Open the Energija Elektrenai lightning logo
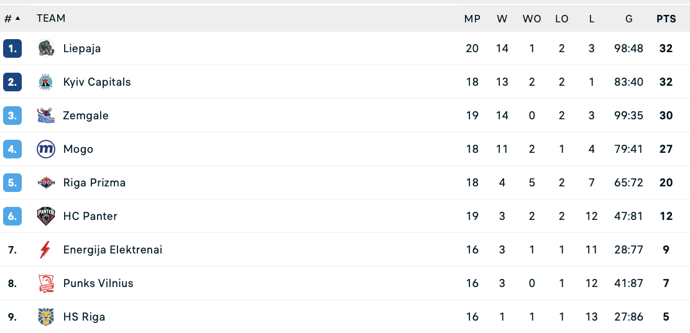690x333 pixels. 45,250
